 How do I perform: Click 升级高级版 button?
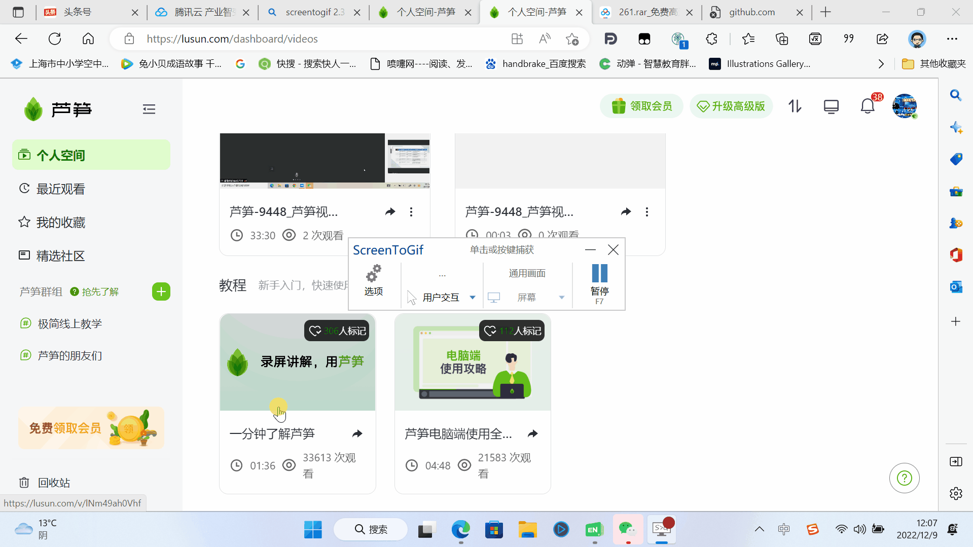[731, 106]
